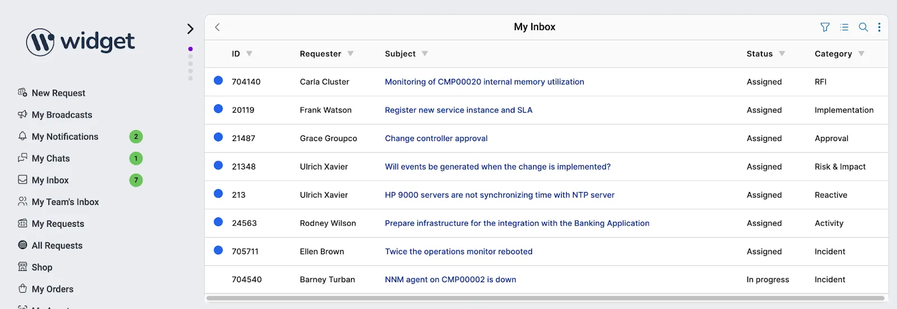
Task: Open the vertical three-dot more menu
Action: tap(879, 27)
